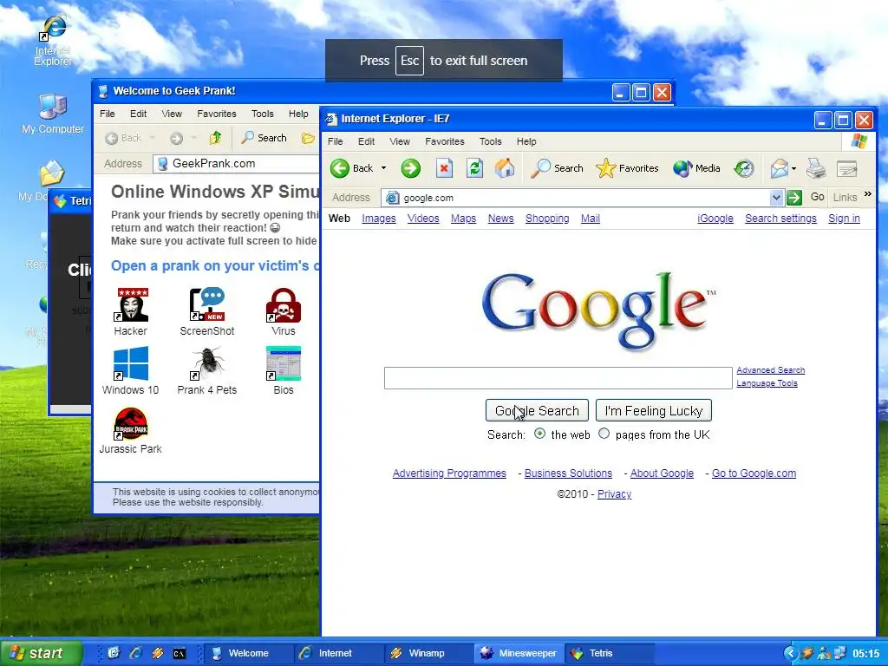Click the Mail envelope icon in IE7
Screen dimensions: 888x666
pos(780,168)
